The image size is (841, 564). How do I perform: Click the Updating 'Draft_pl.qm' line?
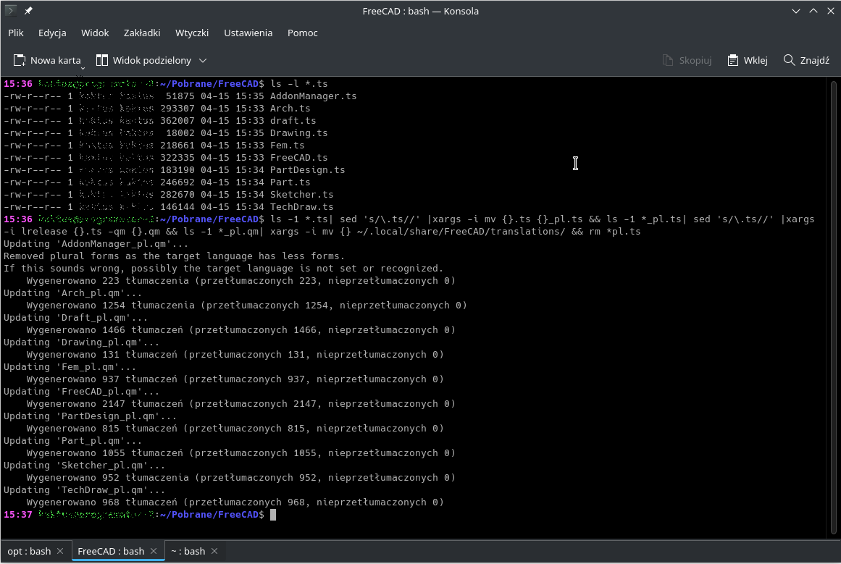pyautogui.click(x=75, y=318)
